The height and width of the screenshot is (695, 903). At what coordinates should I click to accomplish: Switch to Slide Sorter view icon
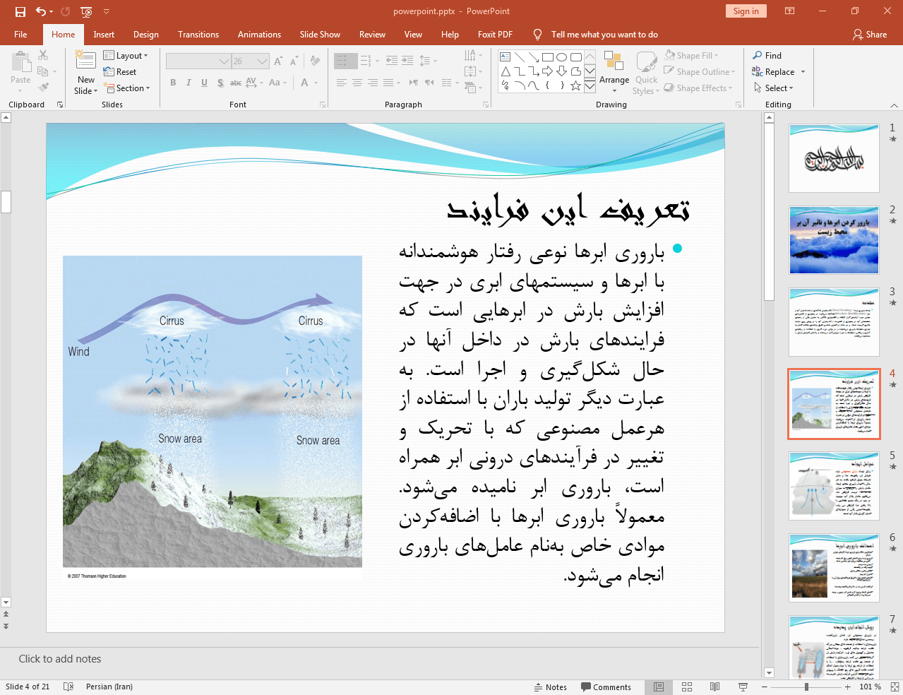coord(686,687)
